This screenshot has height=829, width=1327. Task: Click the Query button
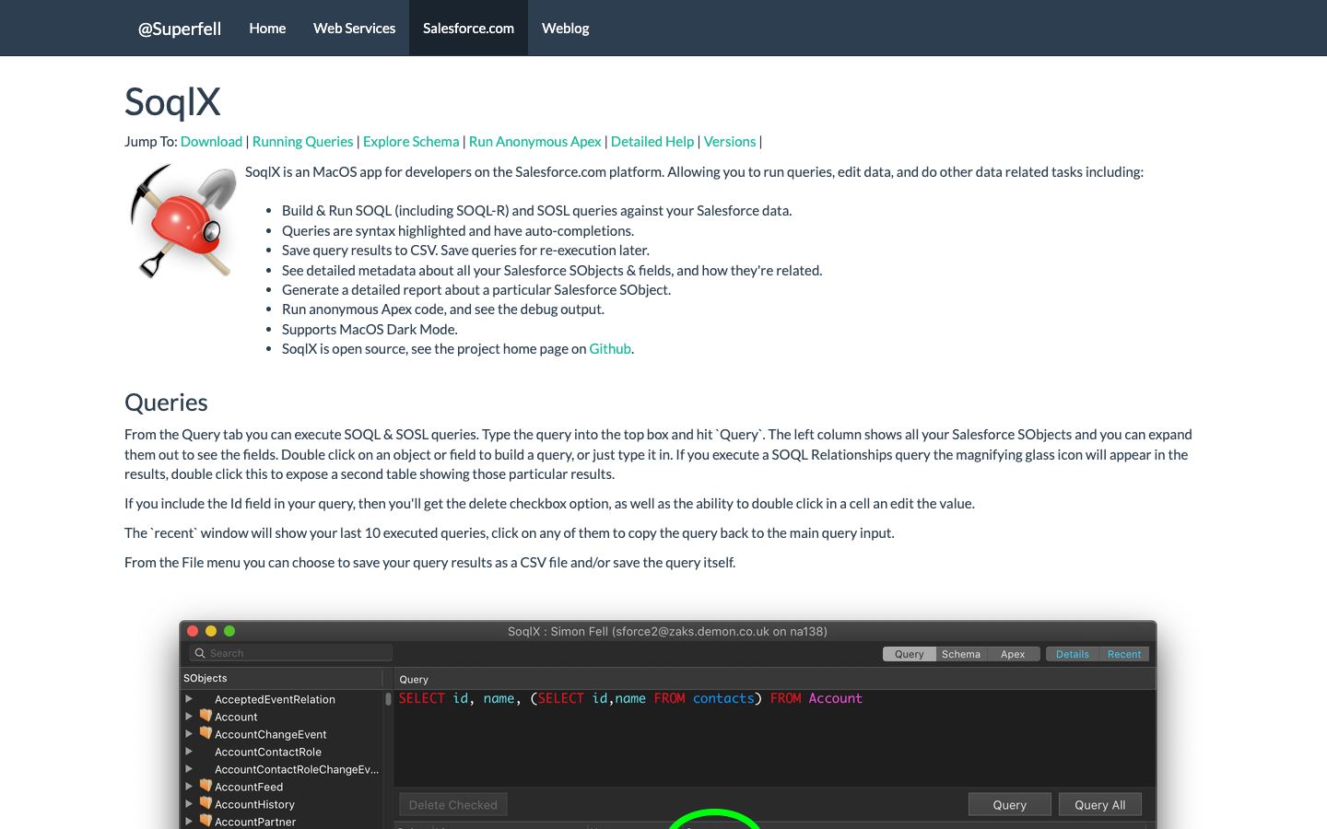tap(1010, 804)
